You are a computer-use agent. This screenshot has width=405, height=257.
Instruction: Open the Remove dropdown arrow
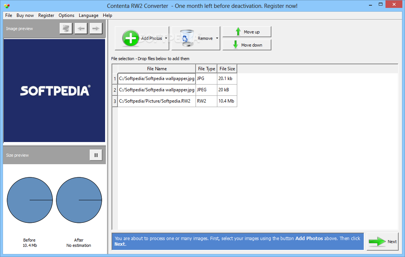tap(217, 38)
